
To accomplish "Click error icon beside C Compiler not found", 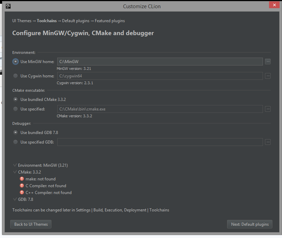I will point(22,186).
